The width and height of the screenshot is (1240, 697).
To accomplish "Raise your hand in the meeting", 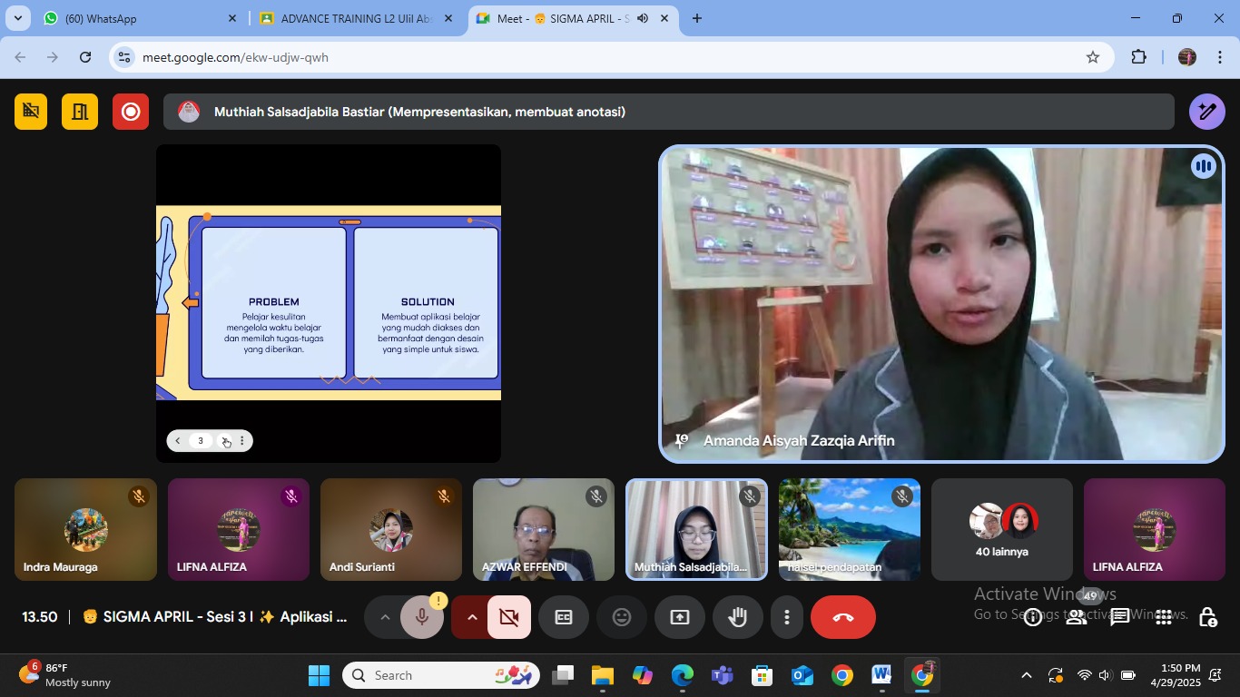I will click(x=738, y=617).
